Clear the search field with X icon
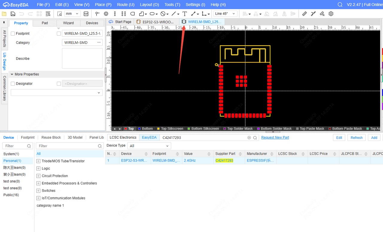Viewport: 383px width, 232px height. 249,138
